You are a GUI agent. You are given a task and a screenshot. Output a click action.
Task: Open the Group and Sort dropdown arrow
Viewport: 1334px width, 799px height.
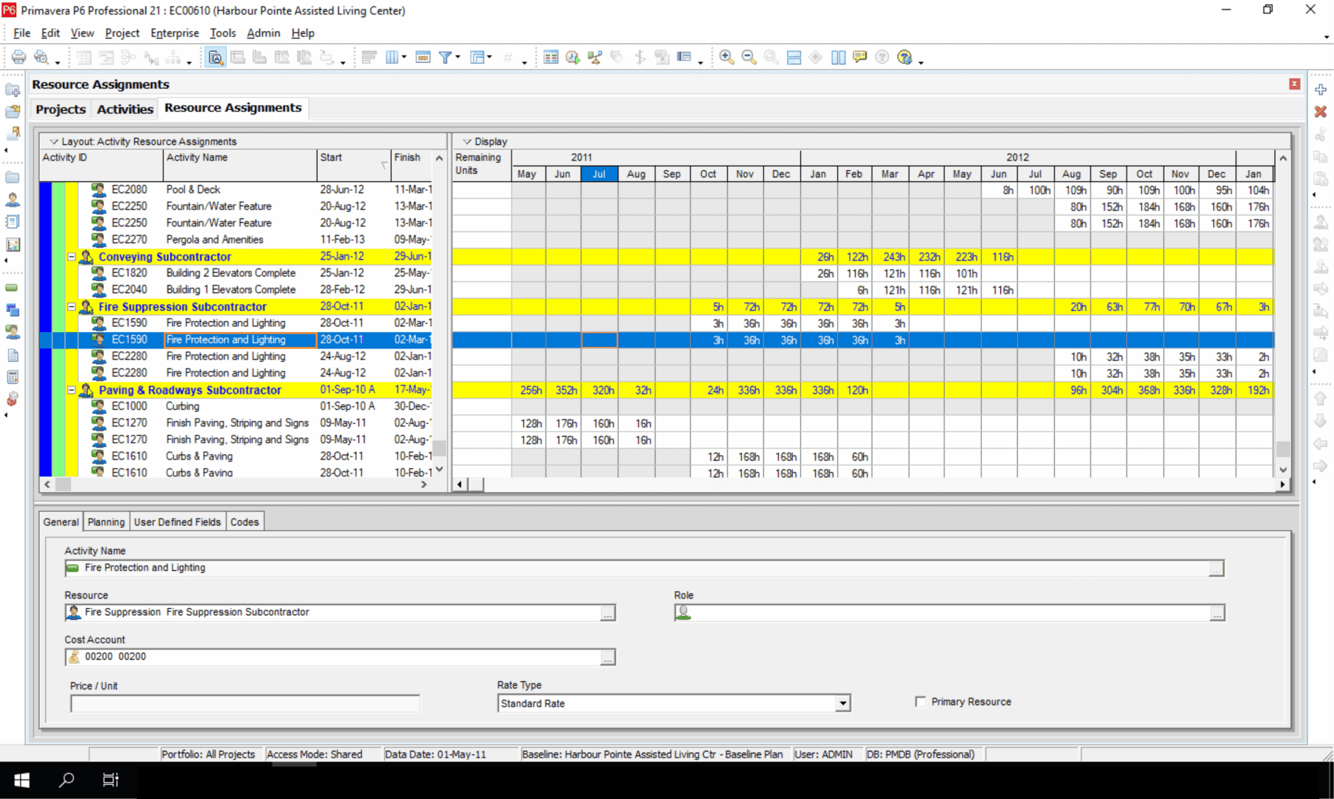tap(490, 58)
